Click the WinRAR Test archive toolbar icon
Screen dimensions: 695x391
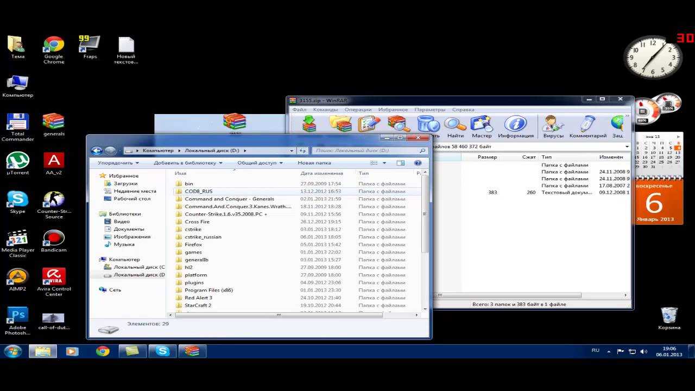tap(370, 124)
